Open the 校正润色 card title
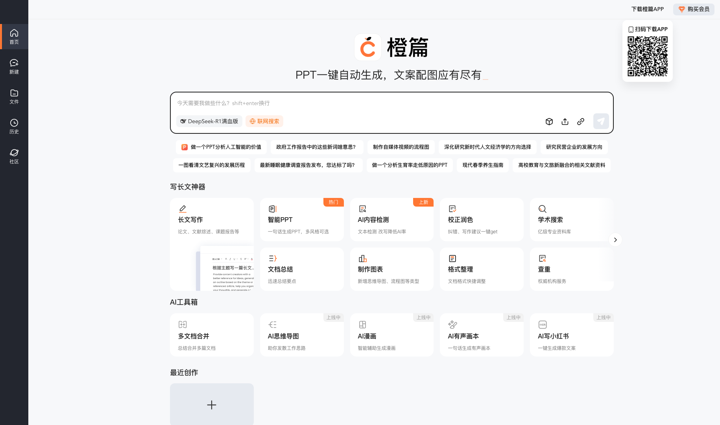The image size is (720, 425). click(460, 220)
